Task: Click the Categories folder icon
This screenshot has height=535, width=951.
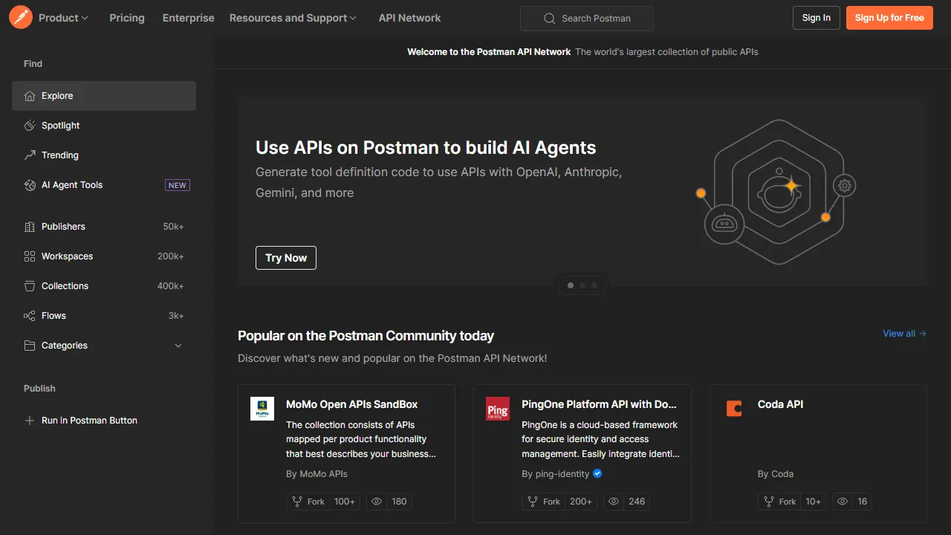Action: coord(30,346)
